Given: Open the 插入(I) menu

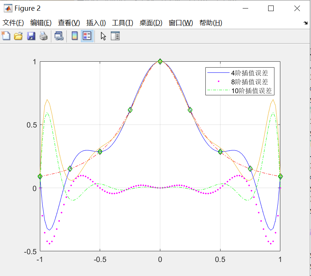Looking at the screenshot, I should click(x=96, y=23).
